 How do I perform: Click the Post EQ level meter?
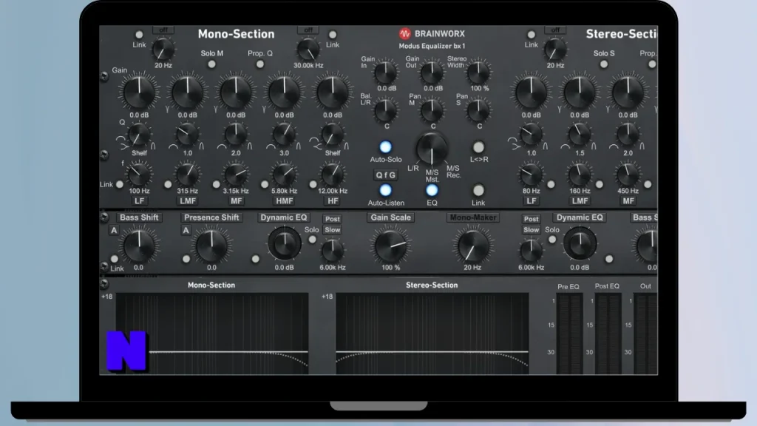tap(608, 334)
